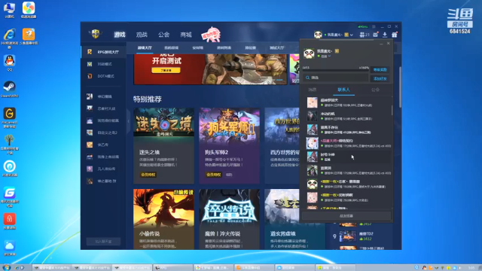Image resolution: width=482 pixels, height=271 pixels.
Task: Open the red lock desktop icon
Action: tap(10, 221)
